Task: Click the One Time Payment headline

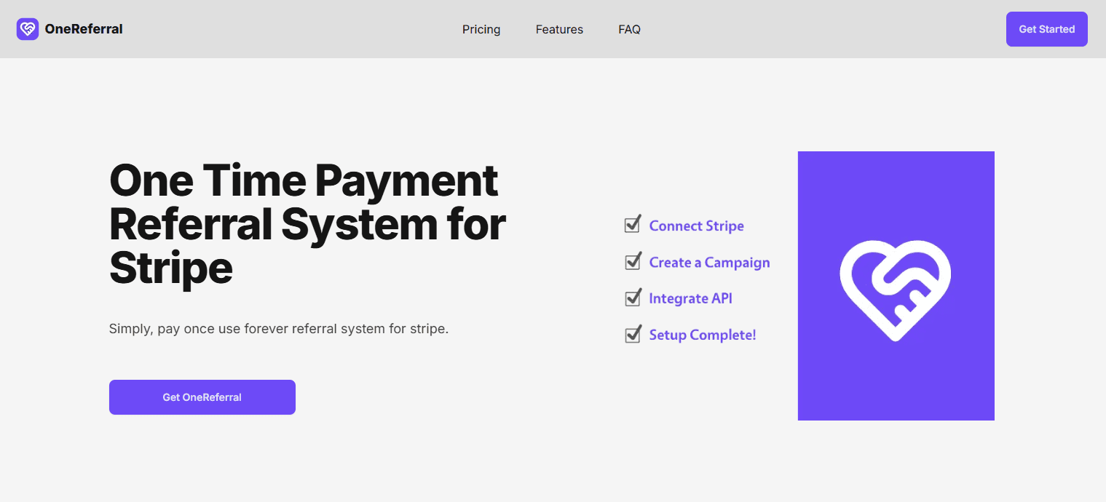Action: click(307, 225)
